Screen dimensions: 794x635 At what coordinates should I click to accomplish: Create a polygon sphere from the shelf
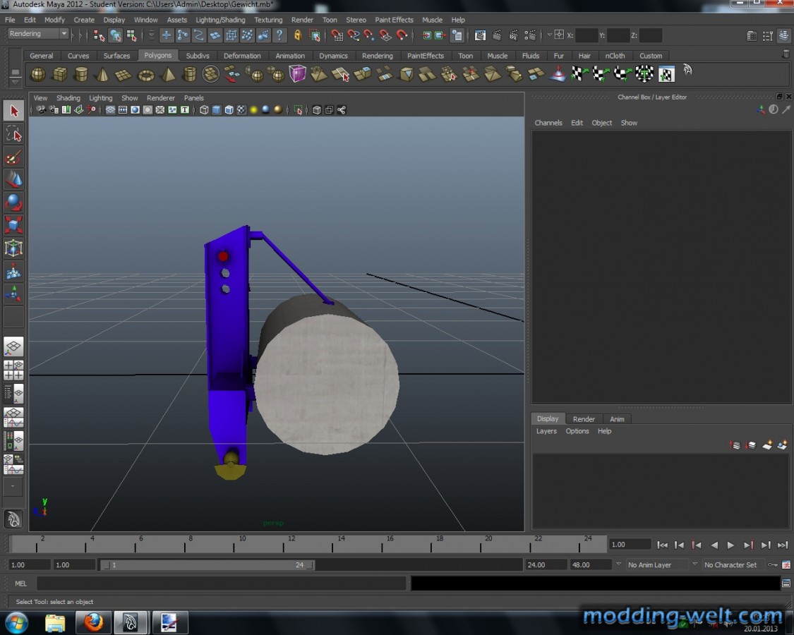coord(38,75)
